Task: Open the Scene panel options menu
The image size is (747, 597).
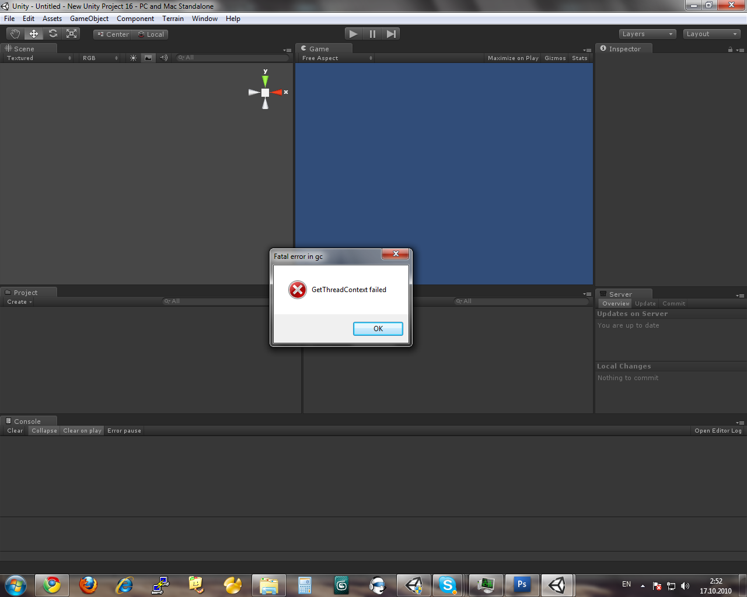Action: coord(287,50)
